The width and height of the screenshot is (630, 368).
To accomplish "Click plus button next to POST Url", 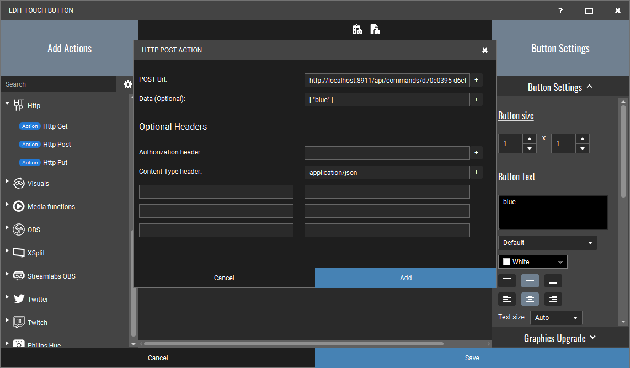I will tap(476, 80).
